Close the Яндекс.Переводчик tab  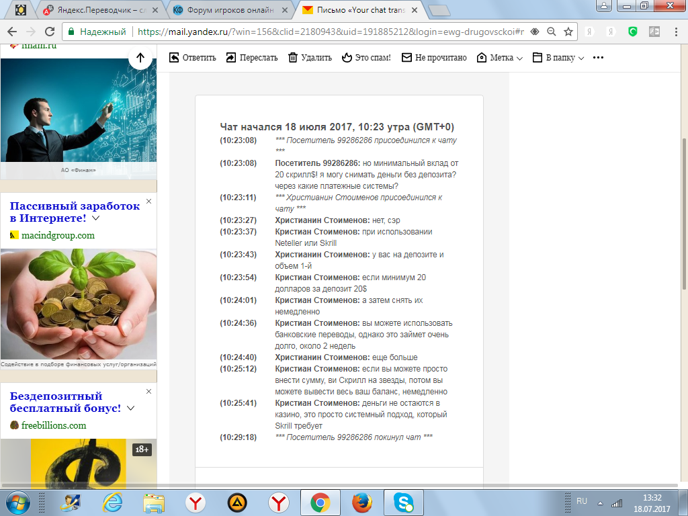coord(155,10)
